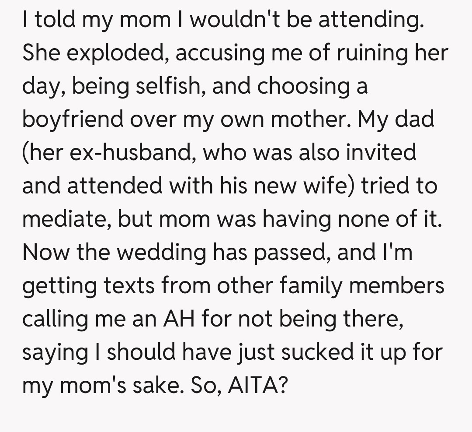Click the word "attending" in the first line
This screenshot has height=432, width=472.
click(x=371, y=20)
